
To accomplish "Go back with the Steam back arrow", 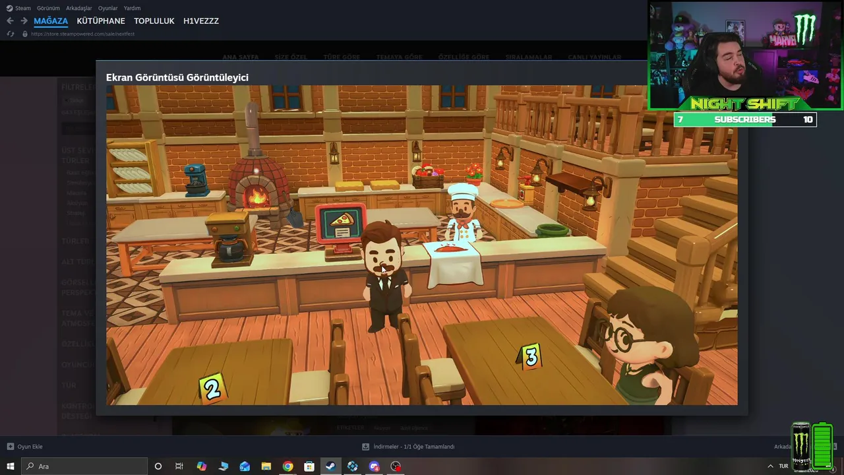I will tap(10, 21).
